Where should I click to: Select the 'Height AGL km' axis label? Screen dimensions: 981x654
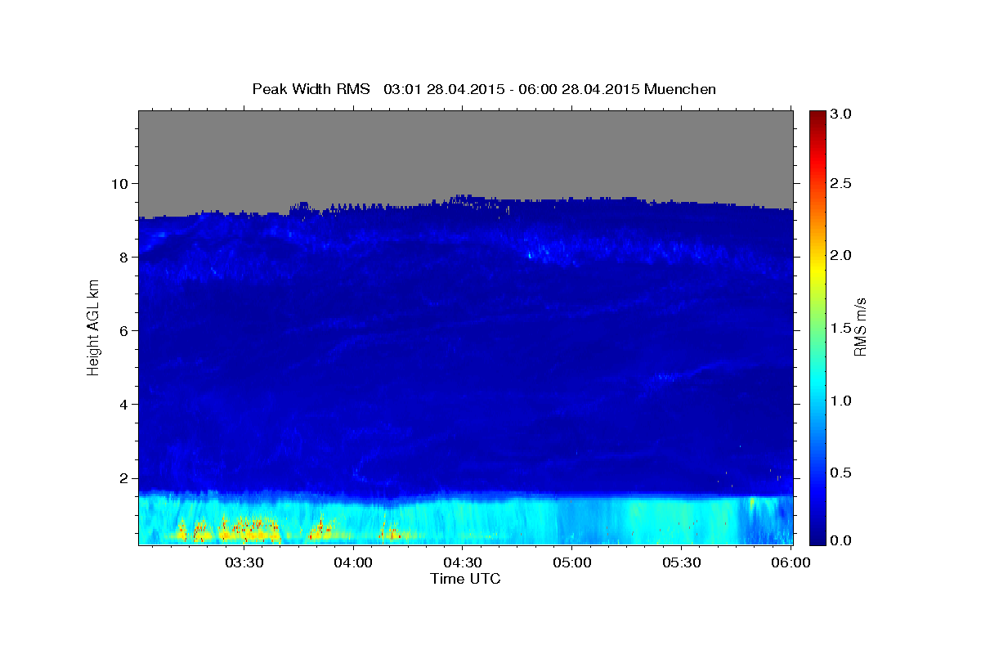pos(94,327)
